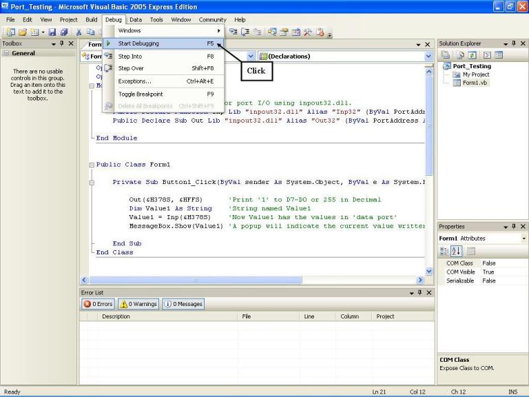Toggle auto-hide pin on Properties panel
The width and height of the screenshot is (529, 397).
514,226
